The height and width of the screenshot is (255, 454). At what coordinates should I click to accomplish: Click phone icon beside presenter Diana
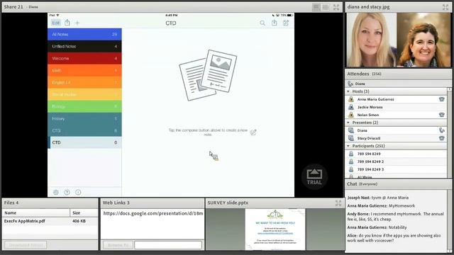click(x=442, y=130)
